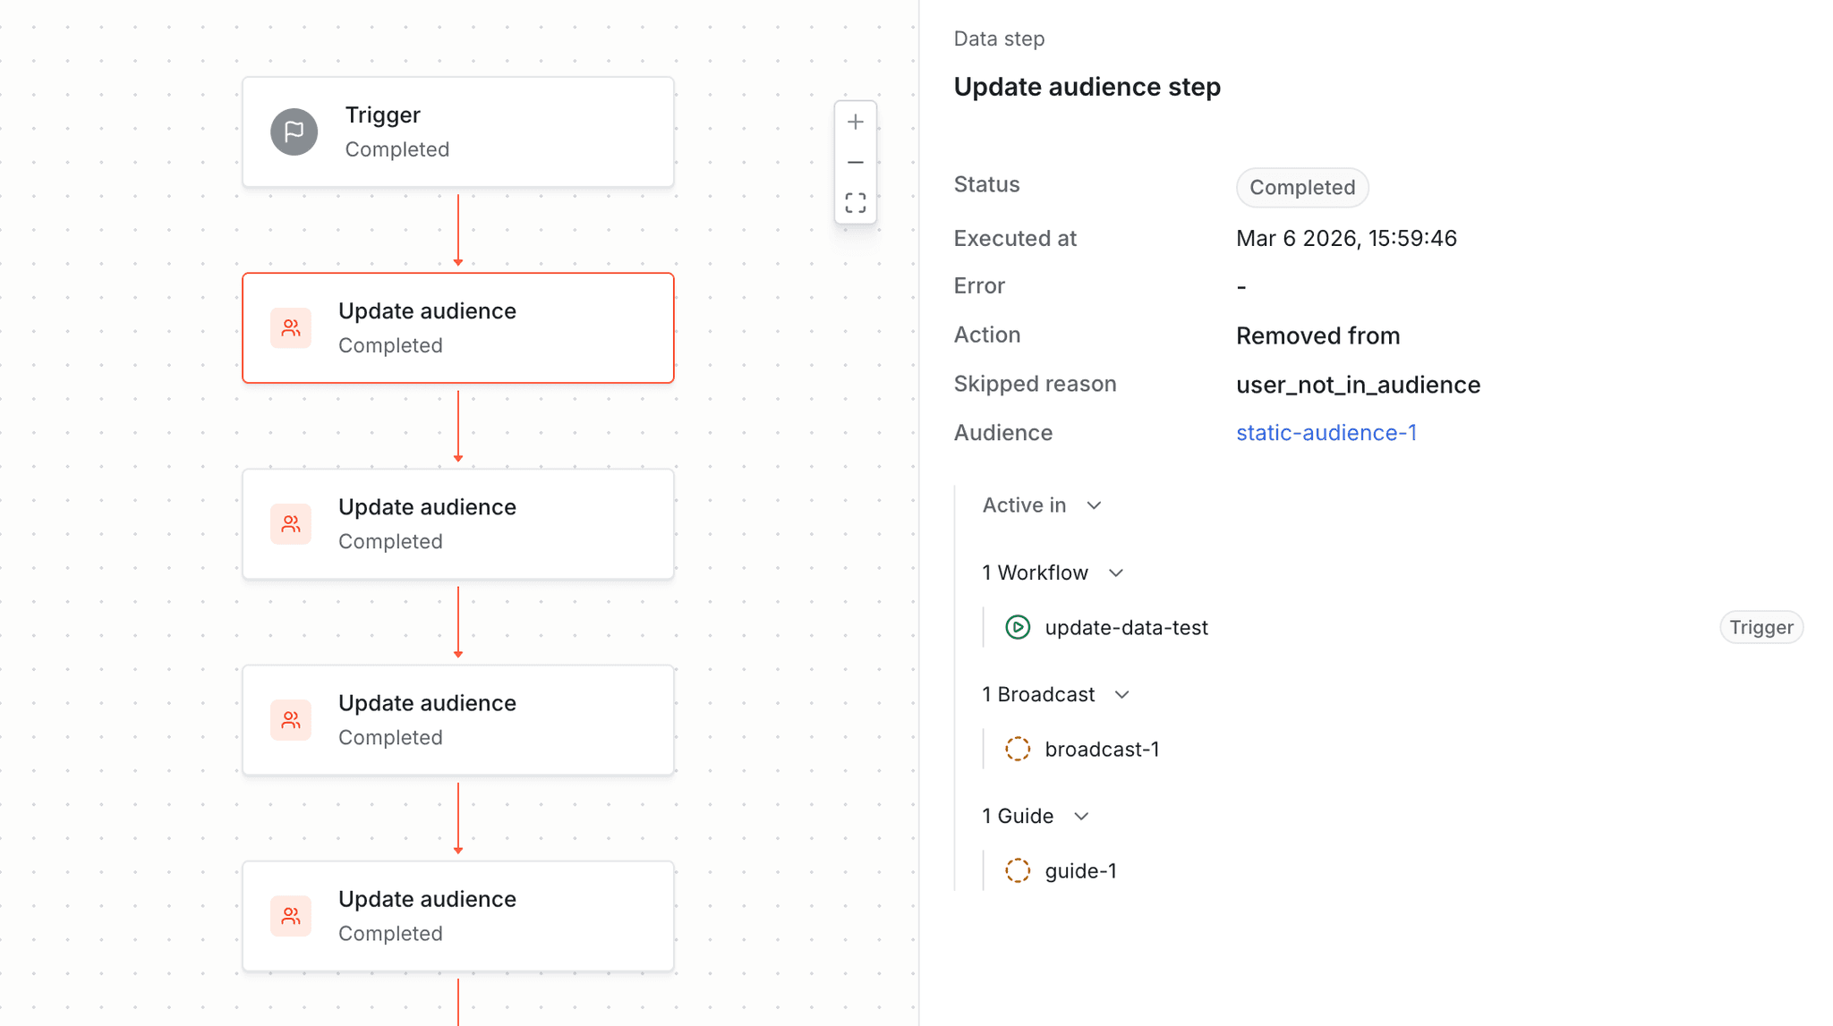Click the flag icon on the Trigger node

[294, 131]
